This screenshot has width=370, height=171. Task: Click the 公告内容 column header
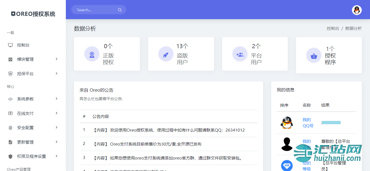pos(101,117)
